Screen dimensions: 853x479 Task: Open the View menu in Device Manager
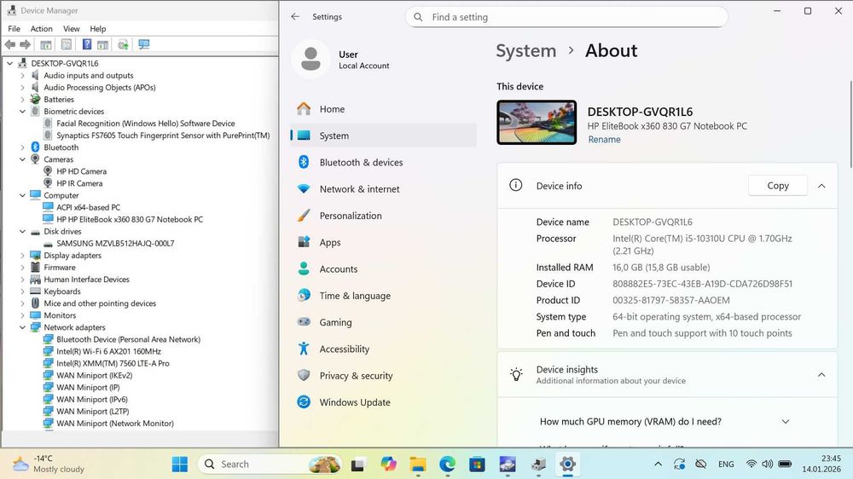pos(72,29)
